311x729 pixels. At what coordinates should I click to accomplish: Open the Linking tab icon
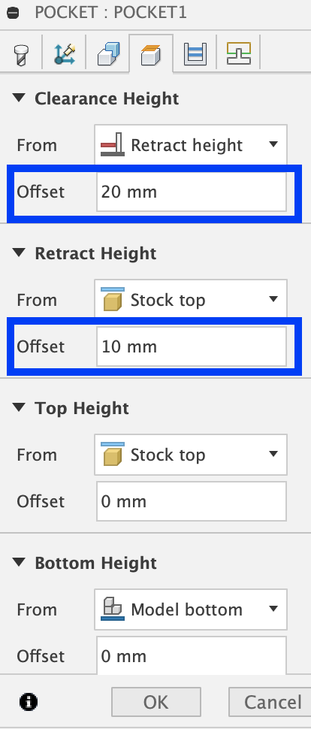tap(239, 53)
